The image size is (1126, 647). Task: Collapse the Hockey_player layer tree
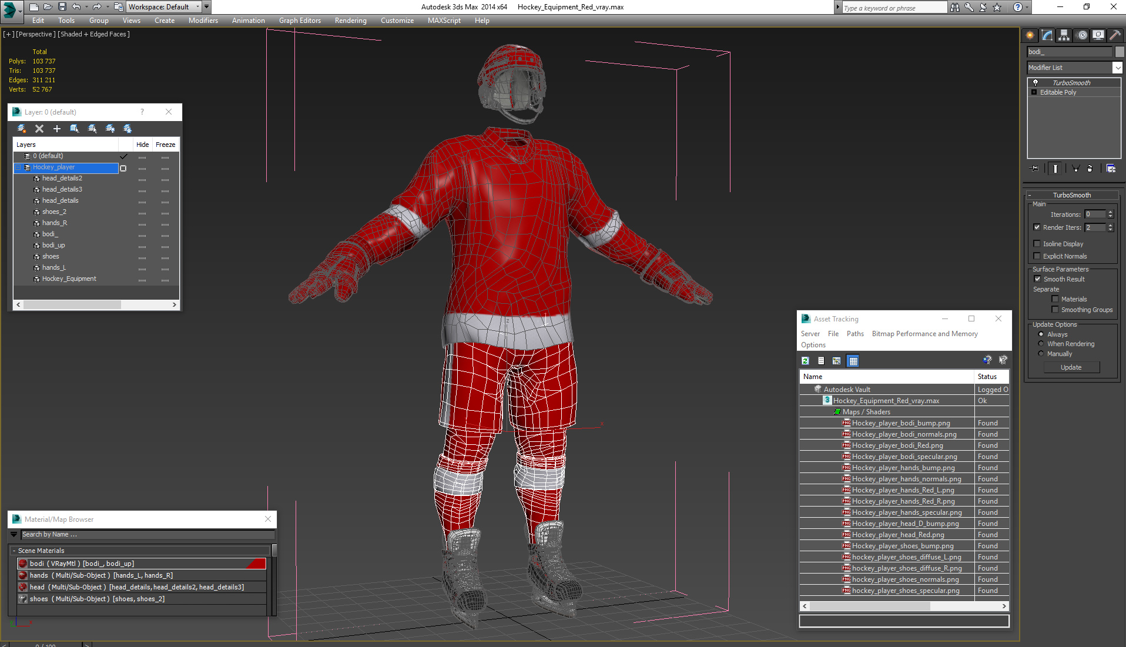tap(18, 167)
